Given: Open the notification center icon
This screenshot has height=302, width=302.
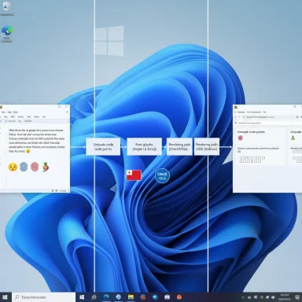Looking at the screenshot, I should [297, 297].
